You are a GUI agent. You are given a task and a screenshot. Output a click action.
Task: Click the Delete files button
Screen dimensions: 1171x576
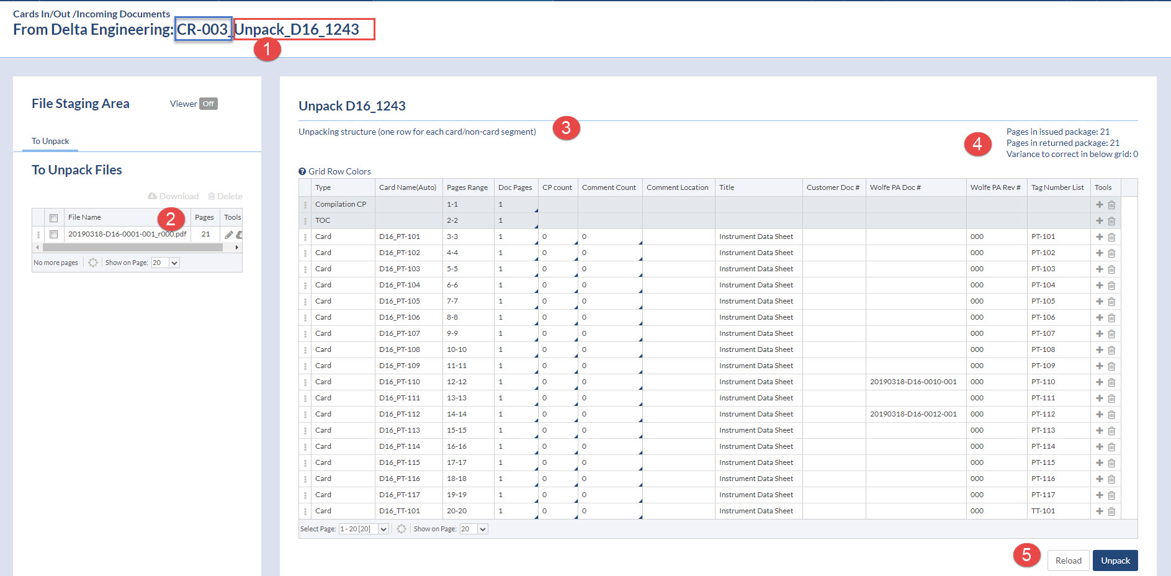click(x=225, y=196)
